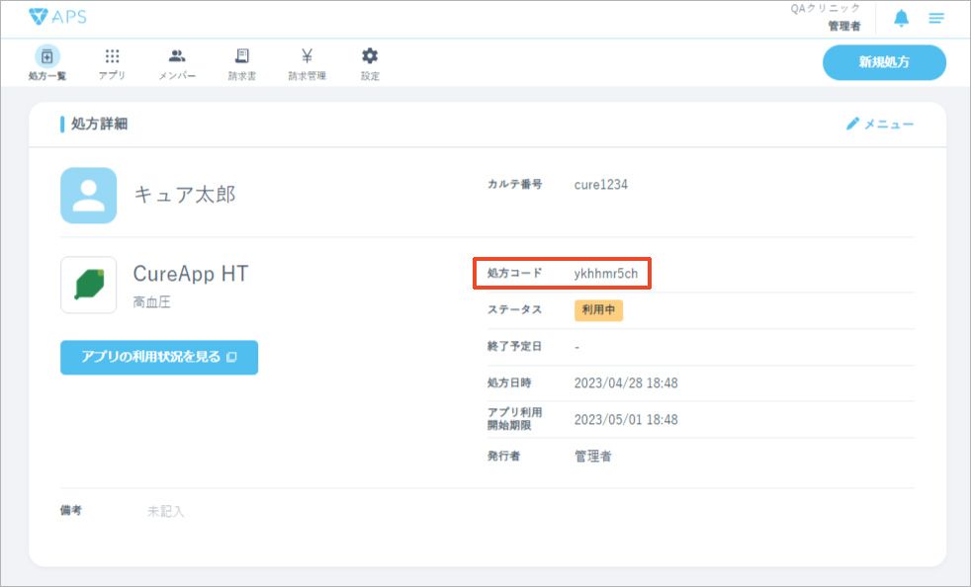This screenshot has height=587, width=971.
Task: Select patient name キュア太郎
Action: click(185, 195)
